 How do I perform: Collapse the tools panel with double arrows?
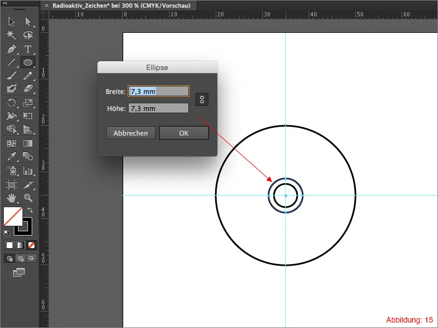5,3
